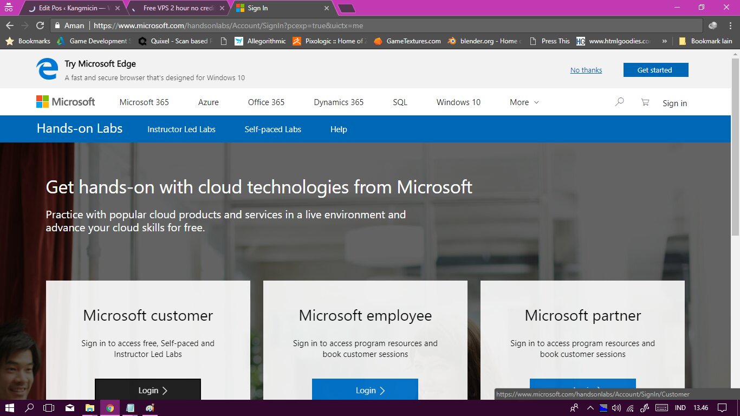Open File Explorer from taskbar
The width and height of the screenshot is (740, 416).
[x=90, y=408]
